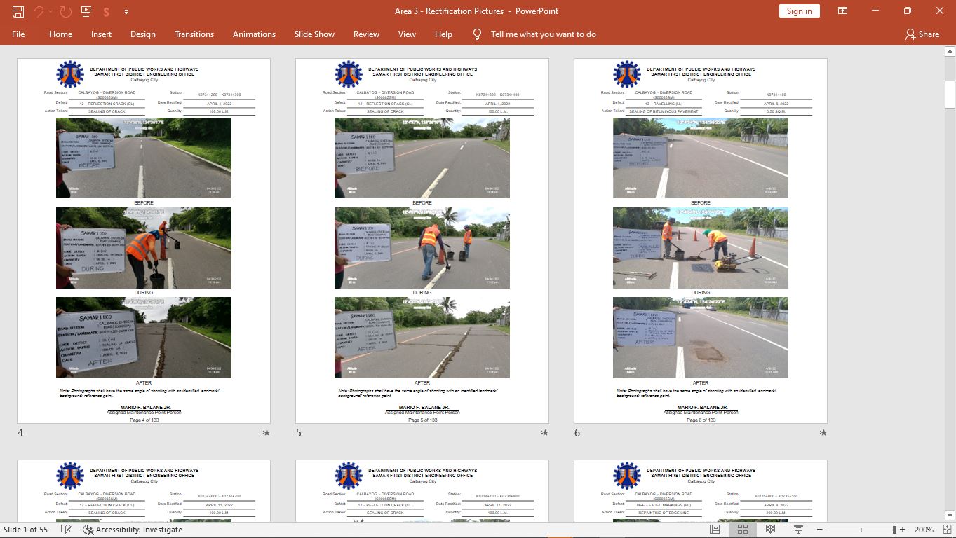Click the Undo arrow icon
This screenshot has height=538, width=956.
point(39,11)
